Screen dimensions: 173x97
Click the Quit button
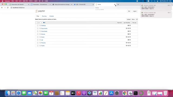[129, 11]
